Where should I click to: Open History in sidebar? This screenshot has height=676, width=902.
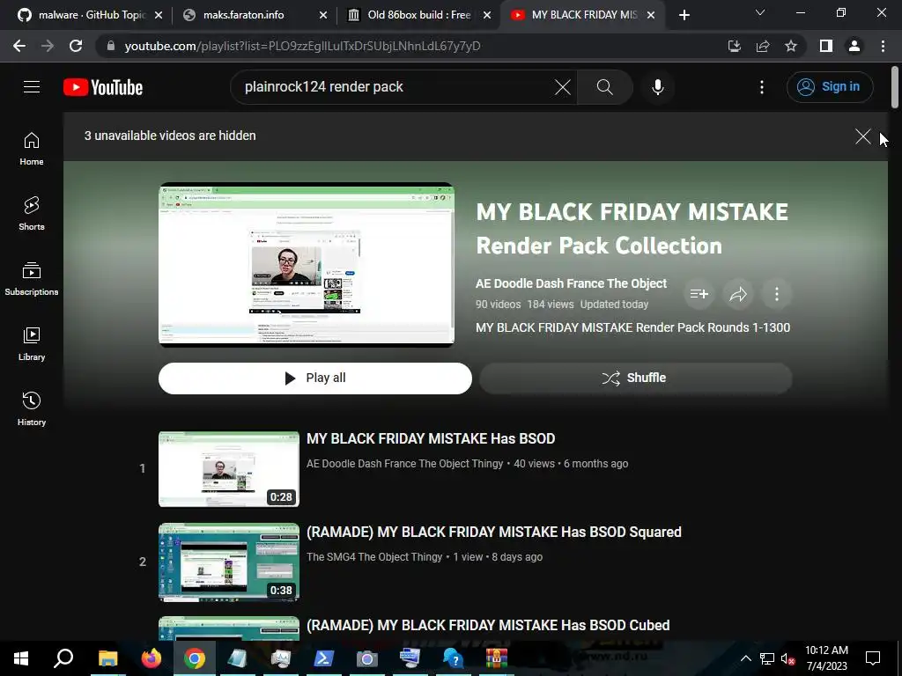pos(32,408)
